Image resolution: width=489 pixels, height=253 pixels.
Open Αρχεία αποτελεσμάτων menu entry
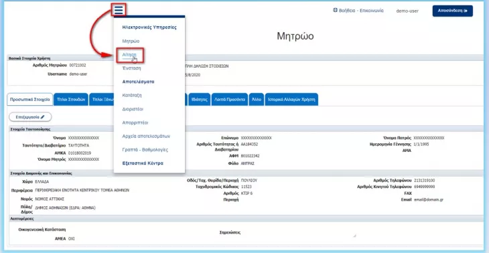coord(146,136)
